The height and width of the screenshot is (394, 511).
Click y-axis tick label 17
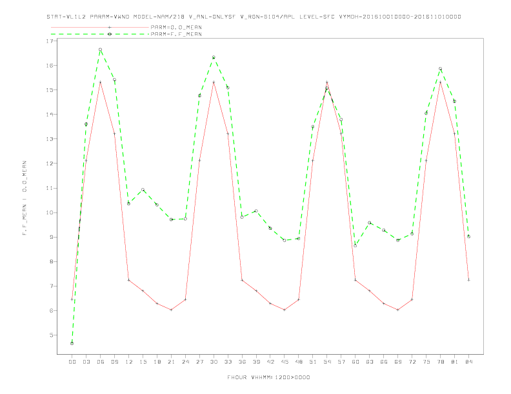[50, 41]
